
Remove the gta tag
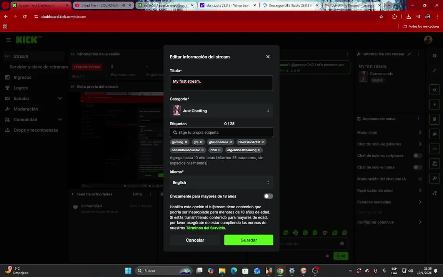tap(201, 142)
